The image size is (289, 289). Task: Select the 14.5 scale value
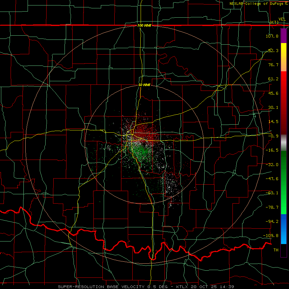(273, 121)
